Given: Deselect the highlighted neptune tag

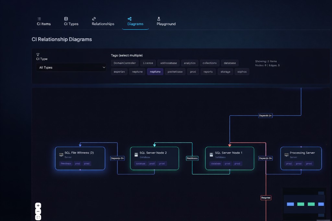Looking at the screenshot, I should [155, 72].
